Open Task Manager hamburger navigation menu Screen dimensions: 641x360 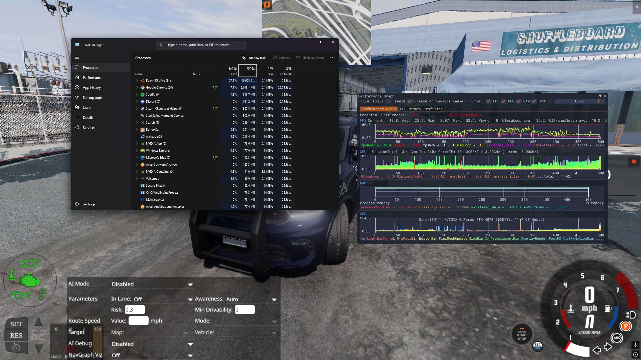(x=77, y=57)
